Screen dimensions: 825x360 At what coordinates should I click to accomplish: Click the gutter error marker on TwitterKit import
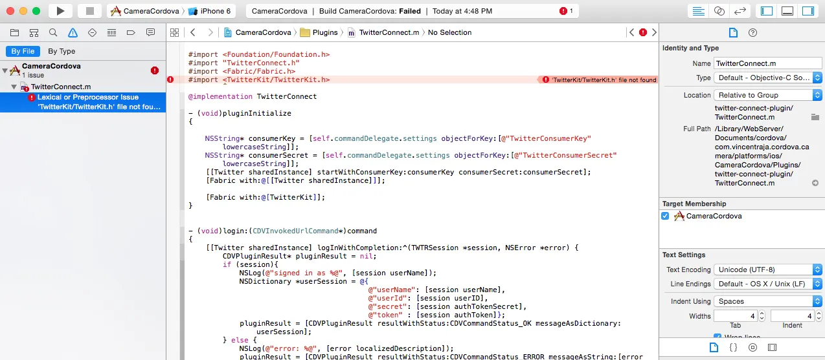171,79
